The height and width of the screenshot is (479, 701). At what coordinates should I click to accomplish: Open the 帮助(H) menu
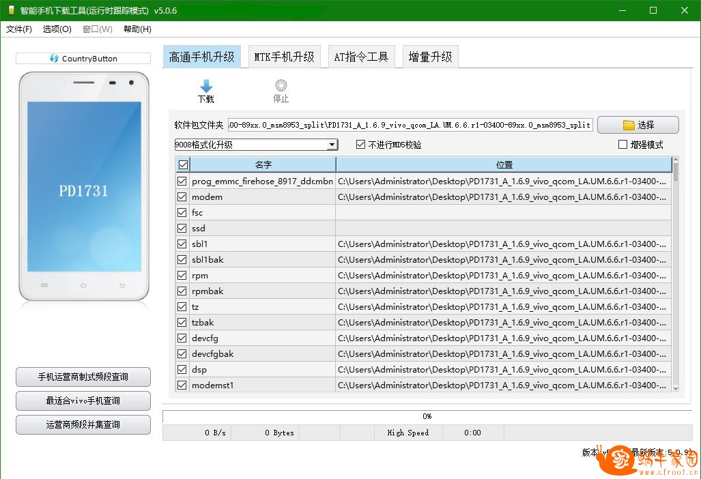click(137, 29)
